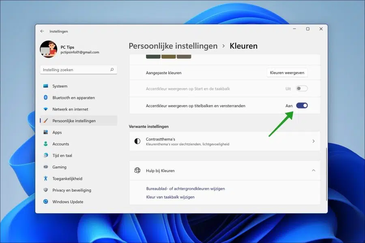Click the Accounts person icon

click(x=45, y=144)
